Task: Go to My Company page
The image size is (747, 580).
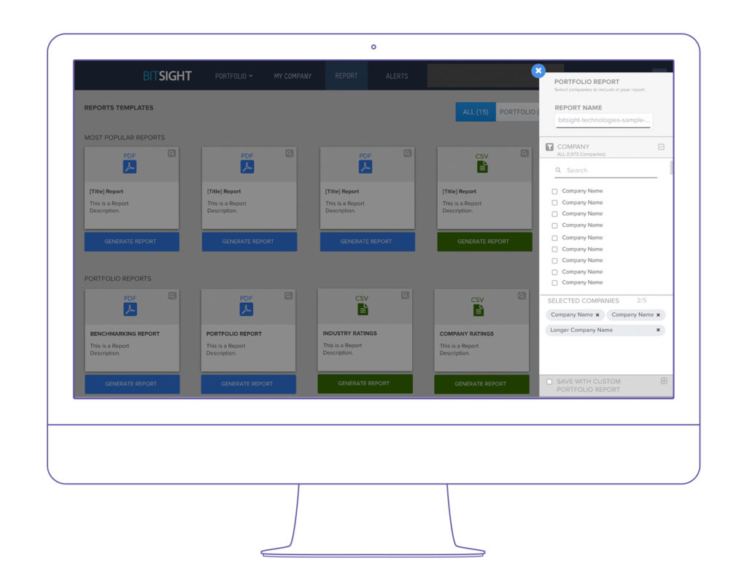Action: 293,77
